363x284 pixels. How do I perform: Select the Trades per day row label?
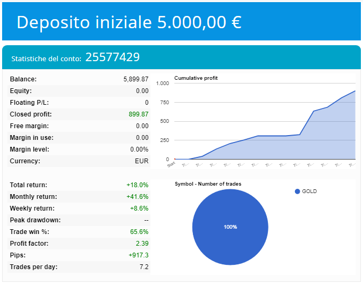pos(33,267)
